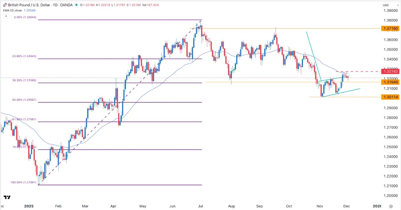
Task: Open the 1D timeframe selector
Action: pyautogui.click(x=55, y=5)
